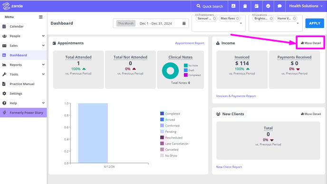Open Health Solutions account dropdown
The width and height of the screenshot is (327, 184).
[306, 6]
